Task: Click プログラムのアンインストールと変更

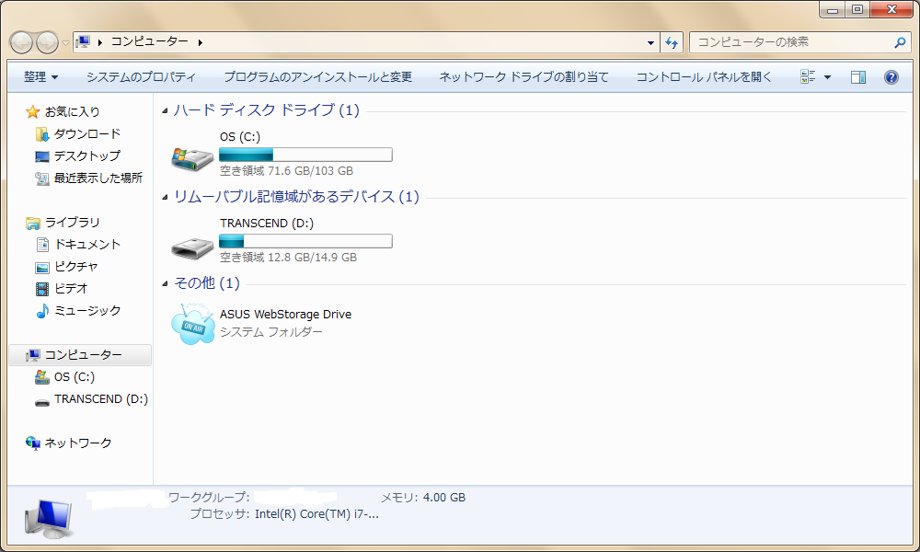Action: (318, 77)
